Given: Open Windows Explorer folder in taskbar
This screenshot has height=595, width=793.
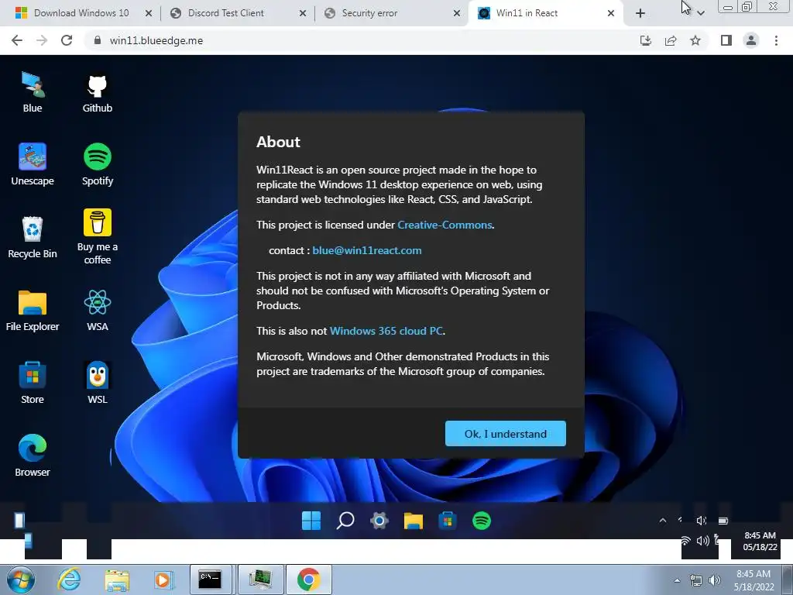Looking at the screenshot, I should 117,580.
